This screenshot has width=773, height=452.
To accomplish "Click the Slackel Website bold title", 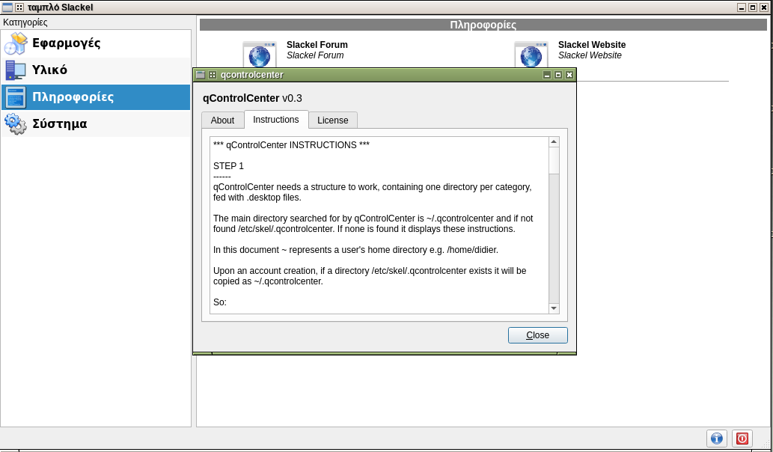I will 592,45.
